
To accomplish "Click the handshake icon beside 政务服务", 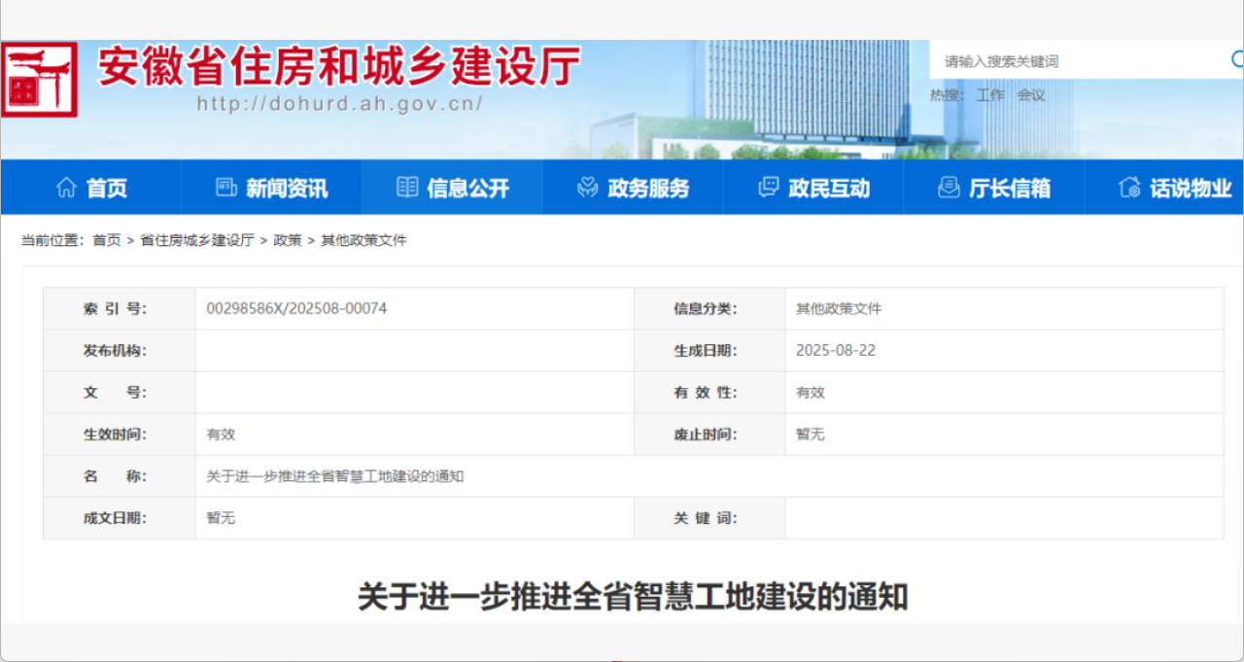I will 587,188.
